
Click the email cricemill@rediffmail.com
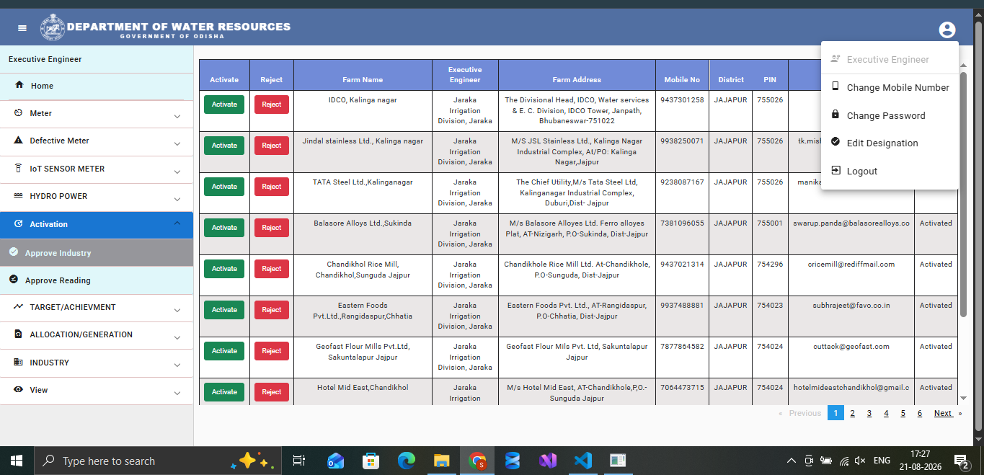tap(851, 265)
